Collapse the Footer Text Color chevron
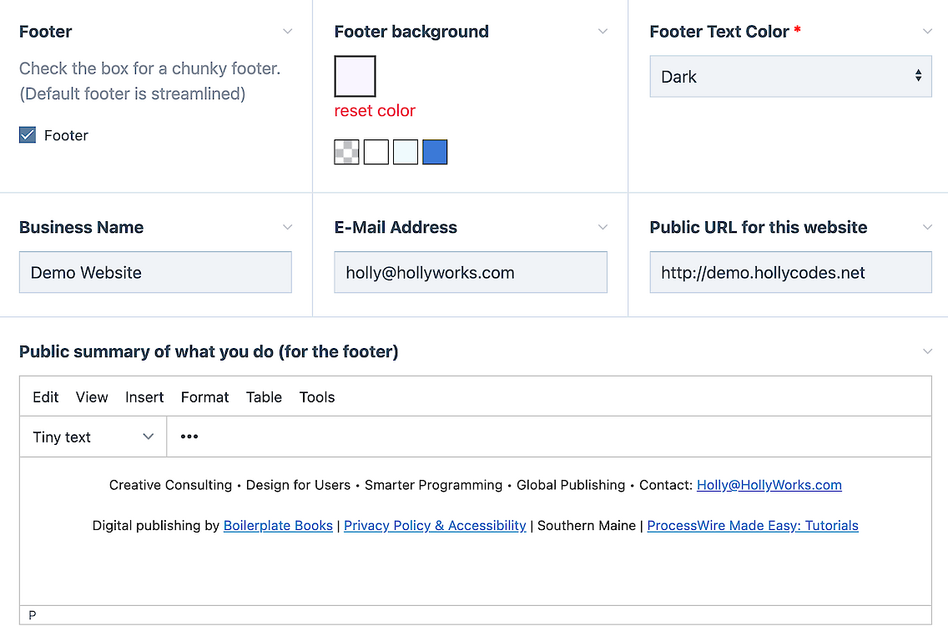 click(x=927, y=32)
